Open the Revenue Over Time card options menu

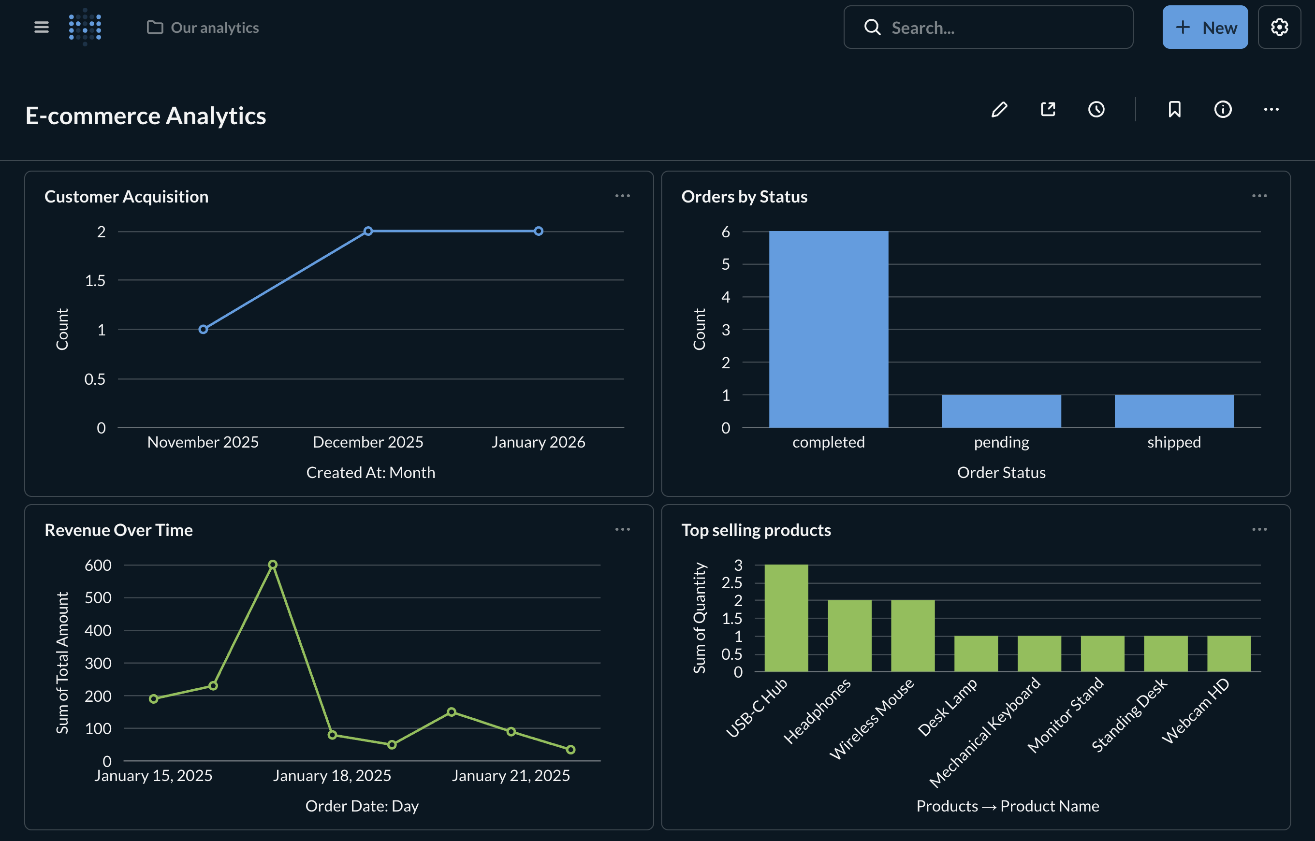[x=623, y=529]
